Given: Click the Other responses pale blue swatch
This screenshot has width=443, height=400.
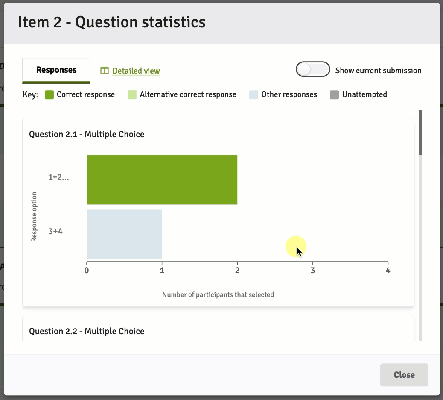Looking at the screenshot, I should point(254,95).
